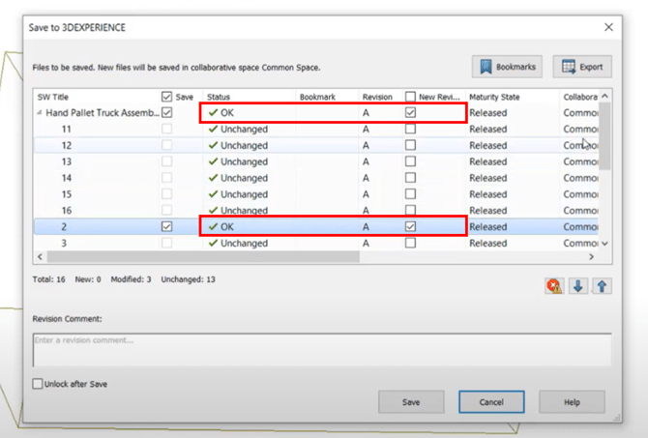Click the vertical scrollbar down arrow

604,244
